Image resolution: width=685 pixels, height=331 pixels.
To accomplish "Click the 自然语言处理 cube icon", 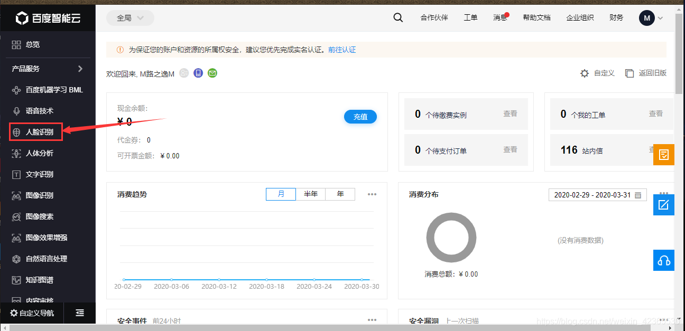I will click(16, 259).
